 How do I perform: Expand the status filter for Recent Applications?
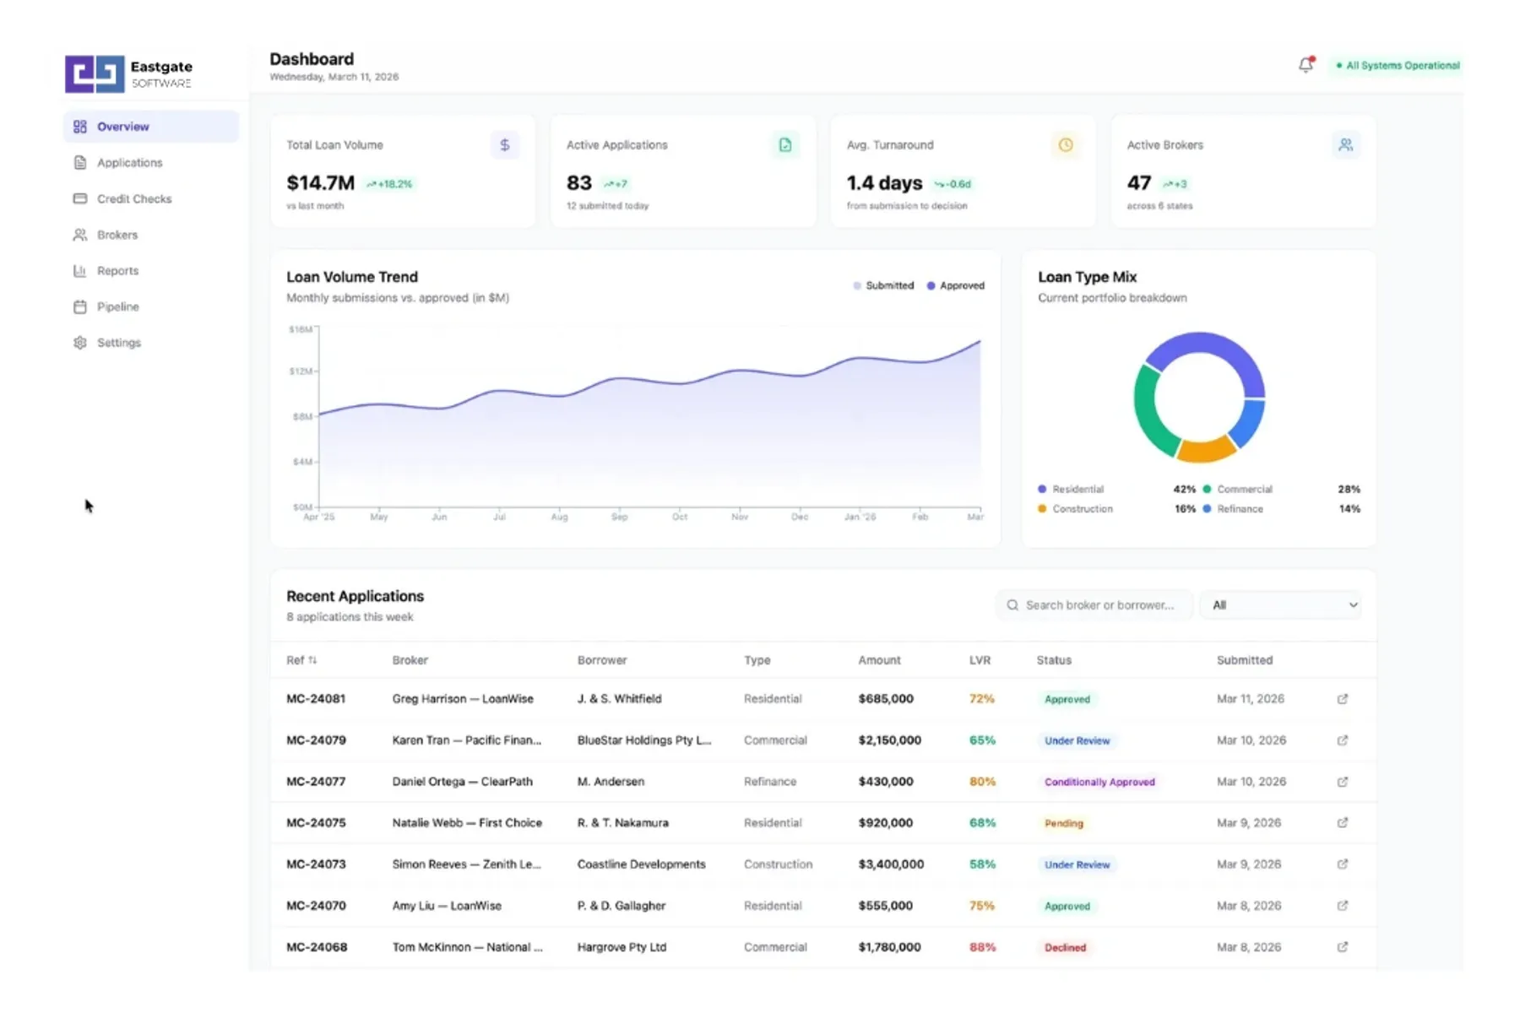click(x=1280, y=604)
